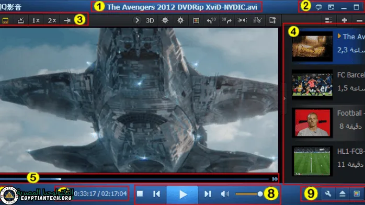
Task: Flip video horizontally with mirror icon
Action: point(242,20)
